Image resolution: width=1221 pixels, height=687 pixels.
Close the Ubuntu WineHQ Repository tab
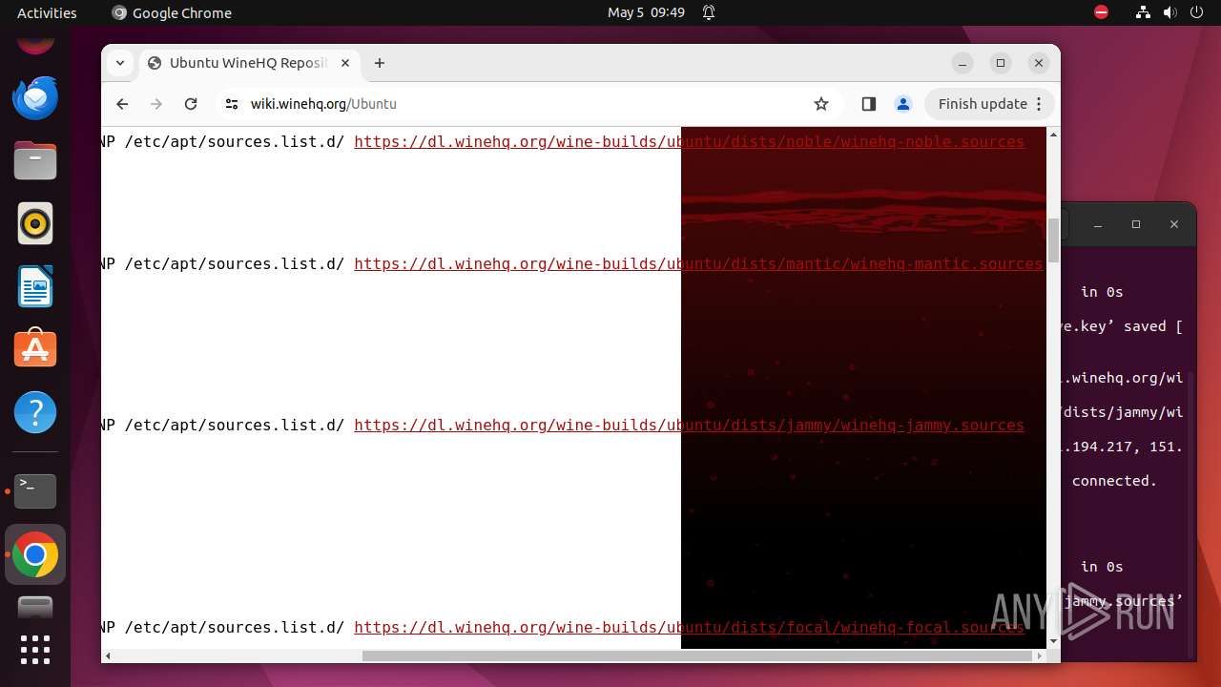345,63
